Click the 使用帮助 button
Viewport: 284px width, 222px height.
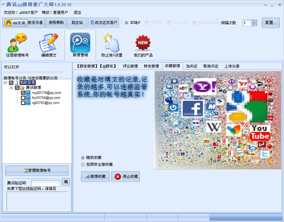tap(56, 23)
